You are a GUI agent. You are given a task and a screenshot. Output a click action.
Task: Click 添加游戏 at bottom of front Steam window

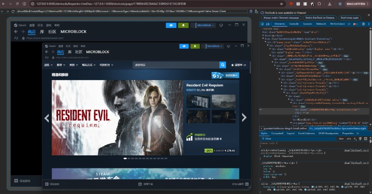(x=52, y=184)
